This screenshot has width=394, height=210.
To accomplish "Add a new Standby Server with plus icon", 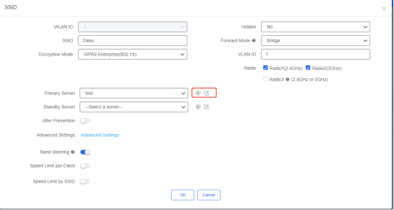I will click(x=198, y=107).
